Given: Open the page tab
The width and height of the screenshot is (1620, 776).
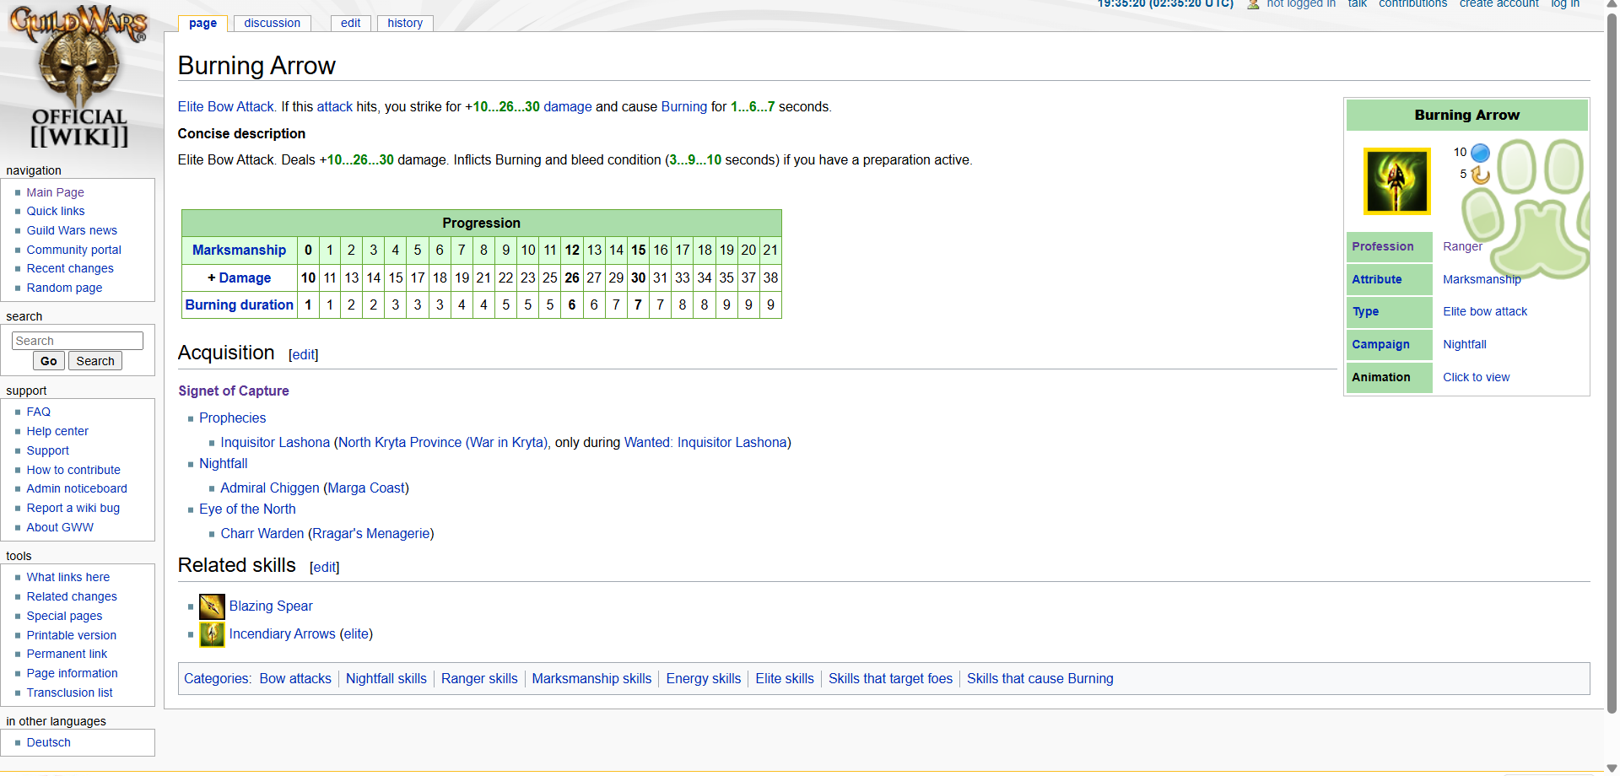Looking at the screenshot, I should point(202,23).
